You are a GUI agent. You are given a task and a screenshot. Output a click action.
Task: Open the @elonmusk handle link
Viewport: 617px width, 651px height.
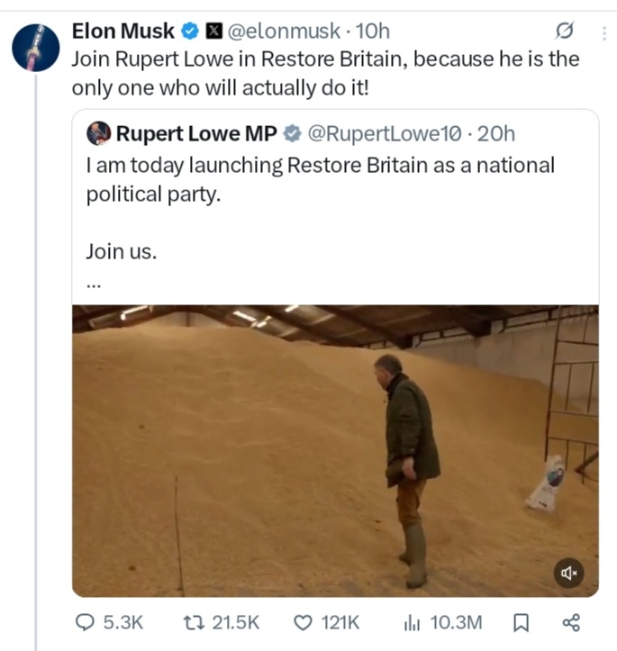click(x=283, y=32)
